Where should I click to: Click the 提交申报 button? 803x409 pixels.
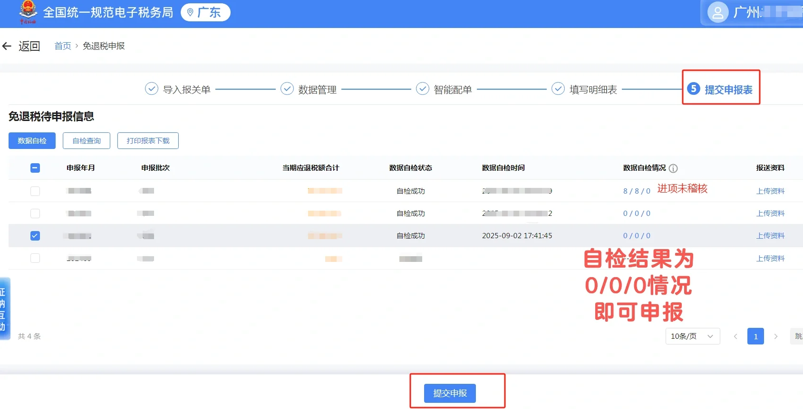pyautogui.click(x=450, y=393)
